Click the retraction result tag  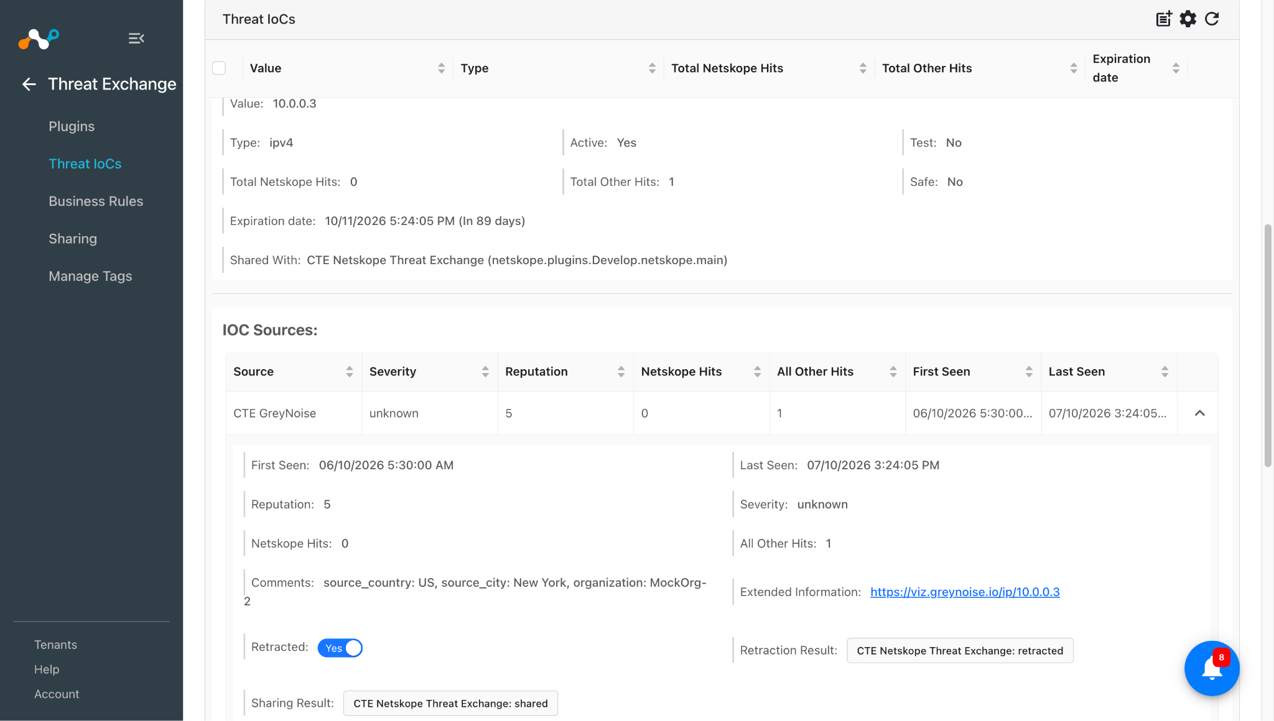[x=960, y=651]
